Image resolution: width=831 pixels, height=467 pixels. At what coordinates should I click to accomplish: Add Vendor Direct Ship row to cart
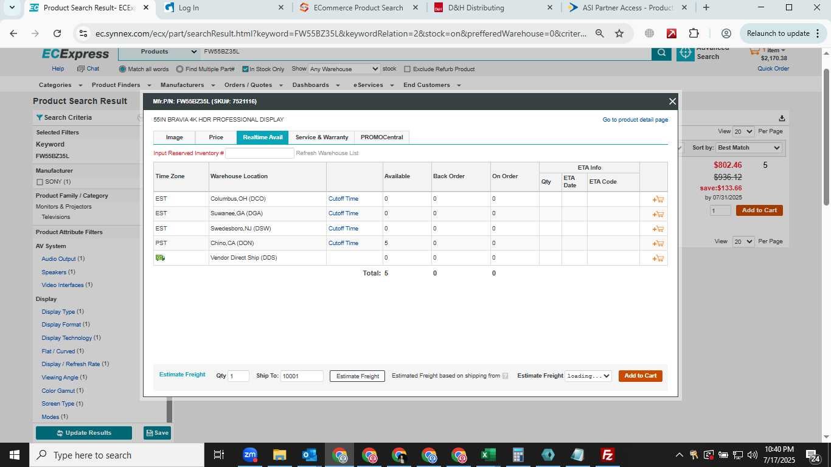(x=658, y=258)
